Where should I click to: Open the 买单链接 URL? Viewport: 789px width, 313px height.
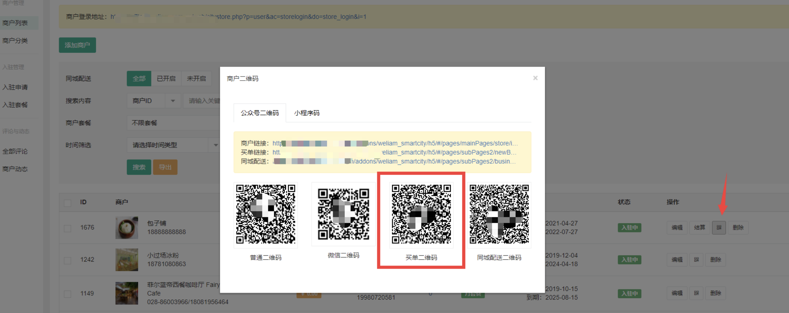(x=394, y=152)
